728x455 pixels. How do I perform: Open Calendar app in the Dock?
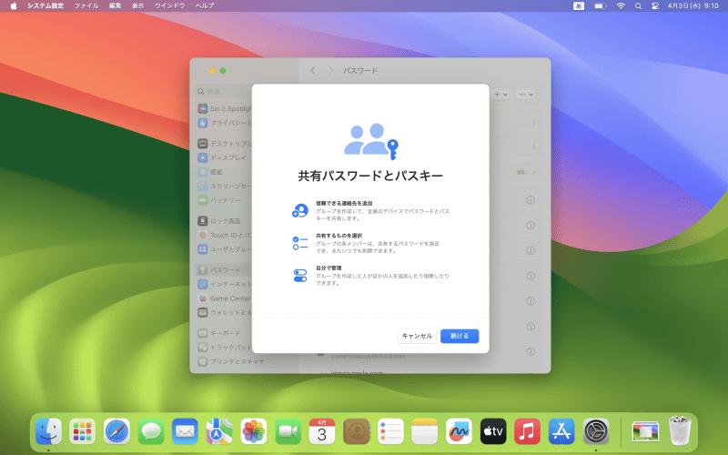tap(322, 431)
